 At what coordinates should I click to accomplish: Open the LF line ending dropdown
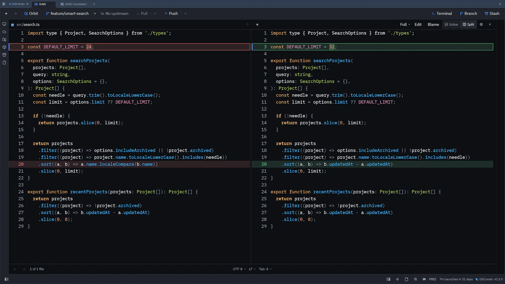tap(252, 269)
